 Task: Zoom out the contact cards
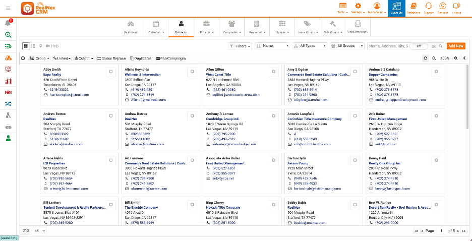pyautogui.click(x=434, y=58)
